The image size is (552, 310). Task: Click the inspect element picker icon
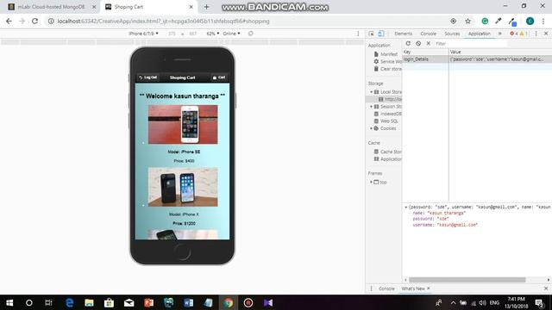371,34
